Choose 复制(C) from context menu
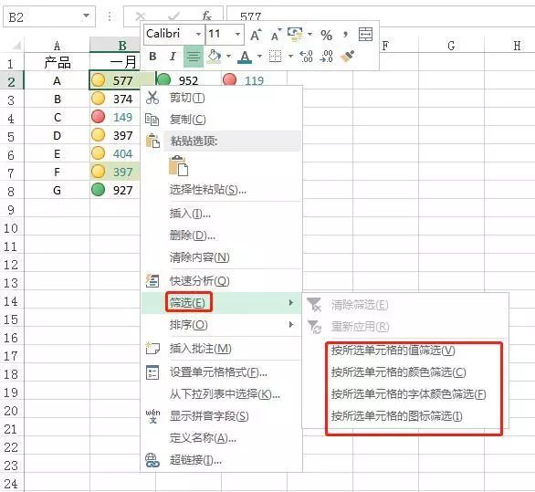Screen dimensions: 535x492 pos(221,120)
